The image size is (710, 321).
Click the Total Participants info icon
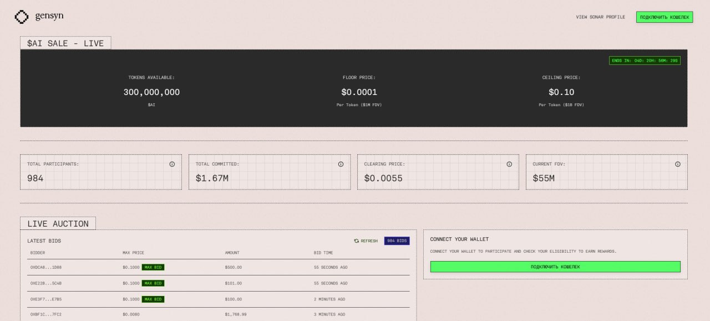pos(172,164)
